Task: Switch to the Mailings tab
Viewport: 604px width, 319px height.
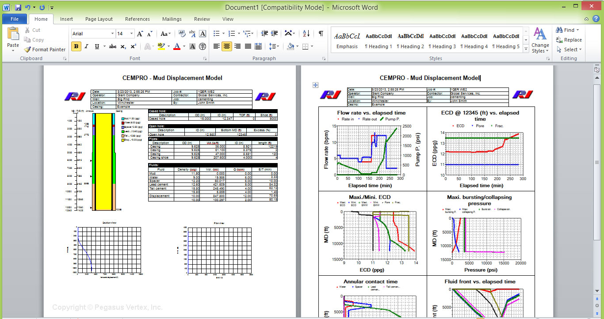Action: [x=172, y=19]
